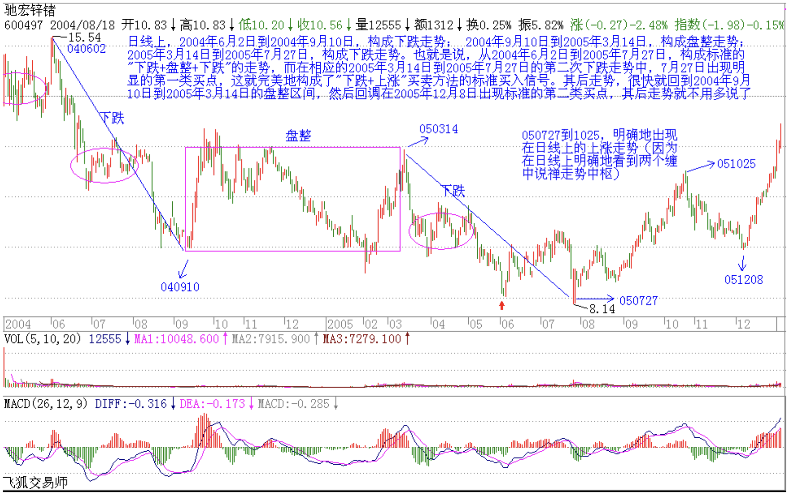Image resolution: width=789 pixels, height=495 pixels.
Task: Click the MA3:7279.100 volume average value
Action: (x=362, y=339)
